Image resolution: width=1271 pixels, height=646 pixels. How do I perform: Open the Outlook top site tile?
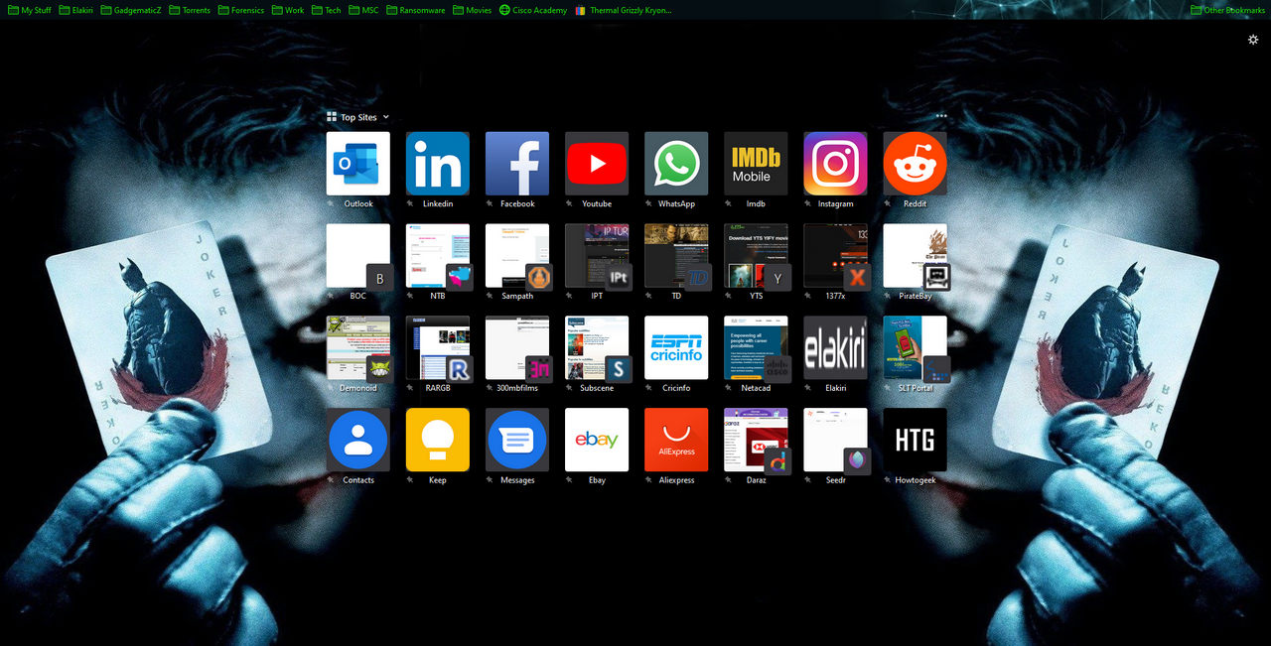click(x=357, y=164)
